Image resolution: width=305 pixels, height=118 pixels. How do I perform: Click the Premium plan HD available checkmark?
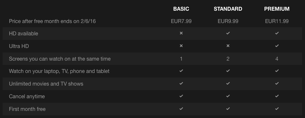tap(277, 33)
